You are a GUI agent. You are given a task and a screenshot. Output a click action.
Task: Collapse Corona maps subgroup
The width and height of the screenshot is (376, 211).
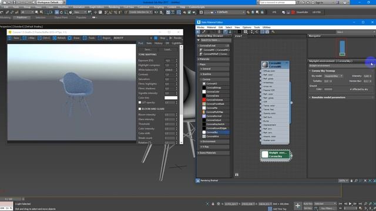[214, 79]
